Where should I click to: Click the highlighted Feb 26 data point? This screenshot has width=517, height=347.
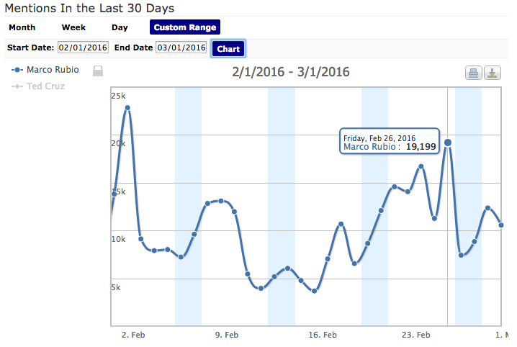(448, 143)
